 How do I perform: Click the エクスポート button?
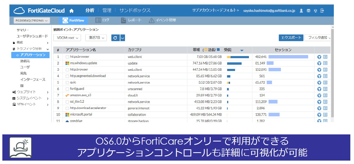click(291, 37)
